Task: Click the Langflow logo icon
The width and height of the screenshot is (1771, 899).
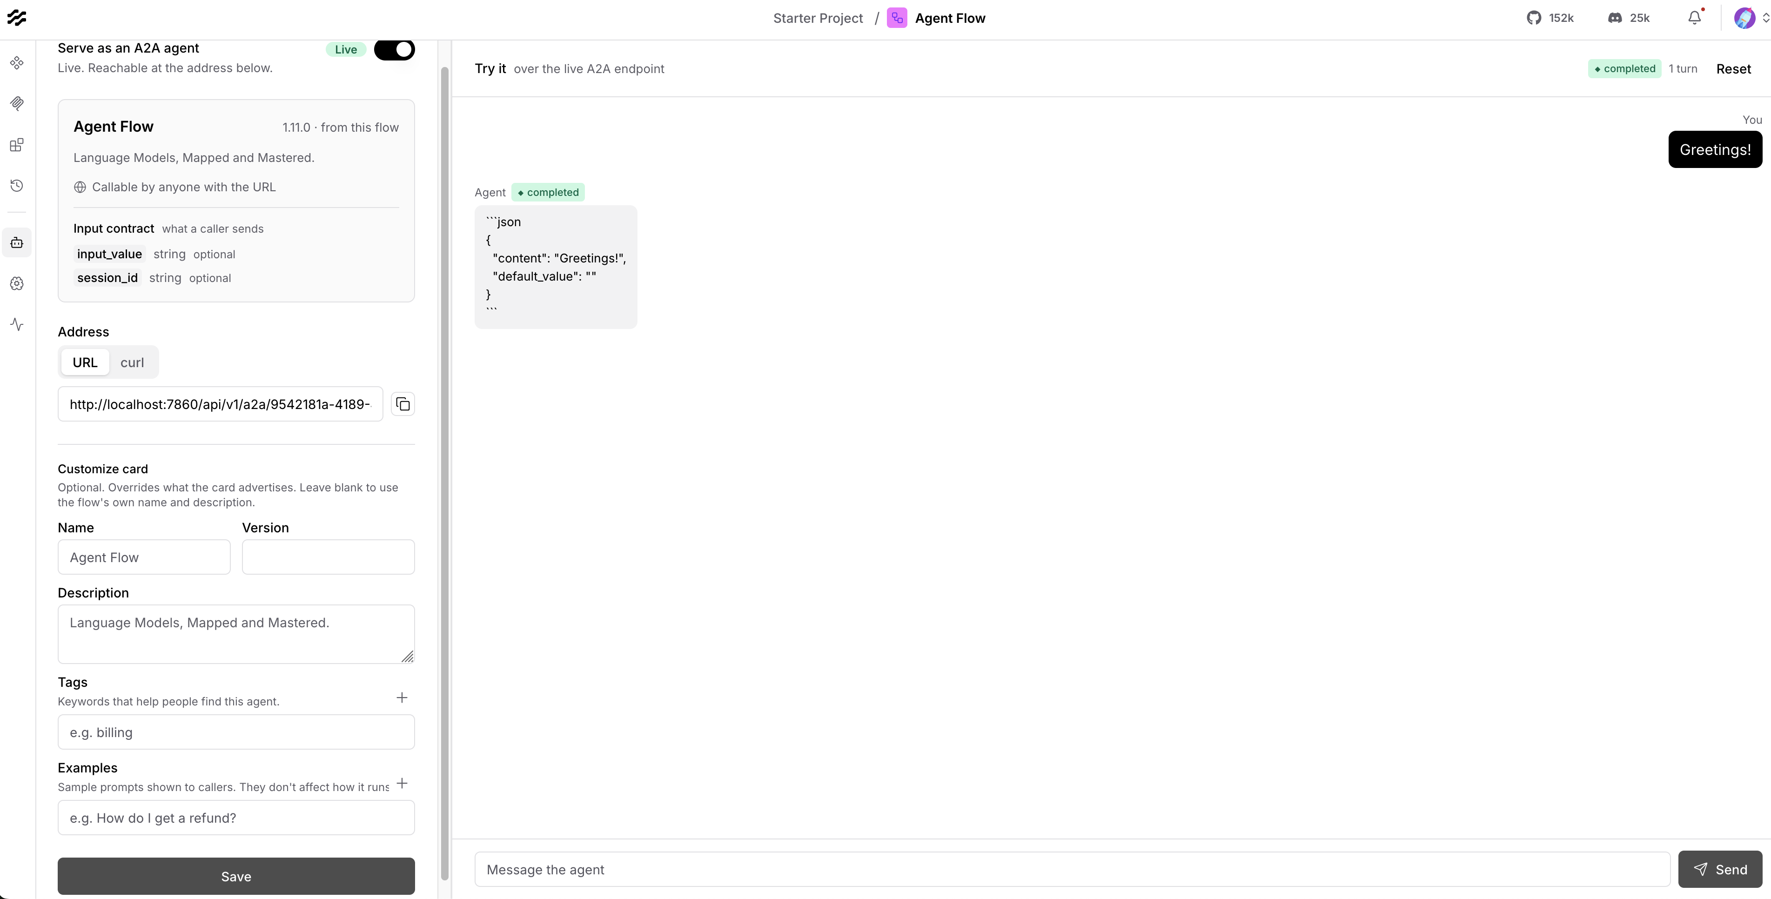Action: coord(16,18)
